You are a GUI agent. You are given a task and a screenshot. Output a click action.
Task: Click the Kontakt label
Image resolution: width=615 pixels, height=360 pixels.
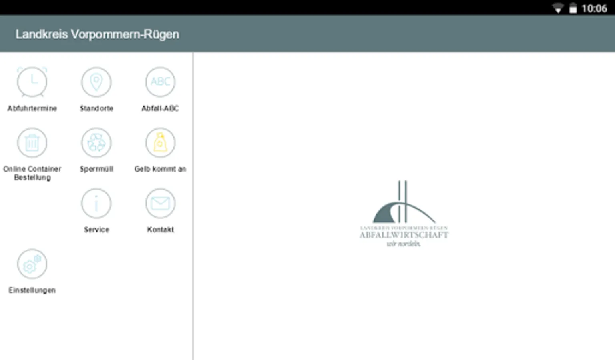(160, 230)
